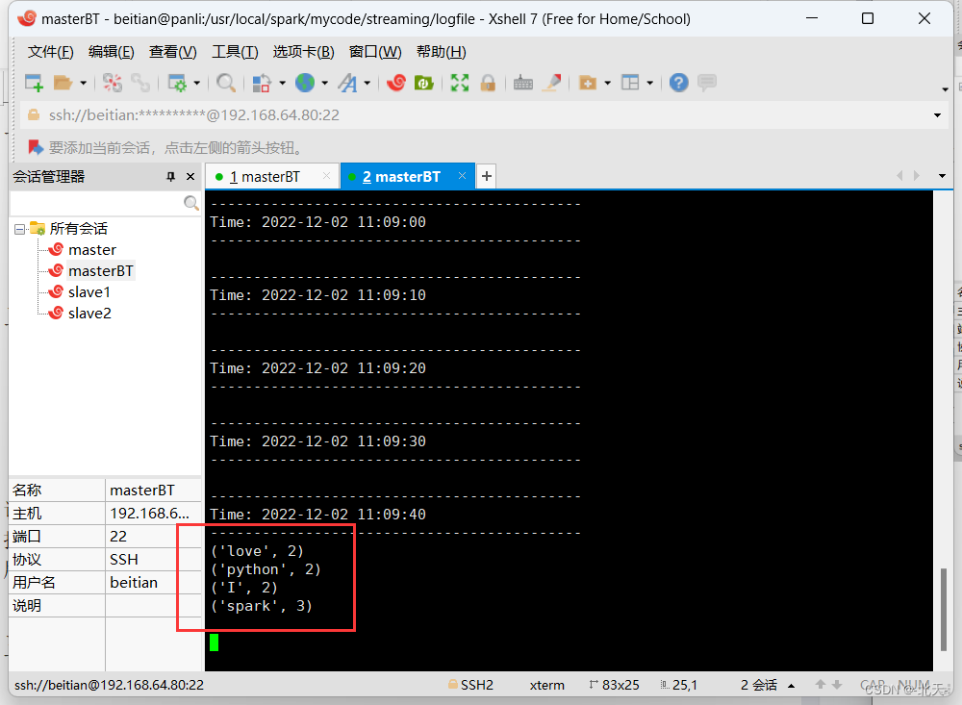The height and width of the screenshot is (705, 962).
Task: Open dropdown next to color scheme icon
Action: [282, 83]
